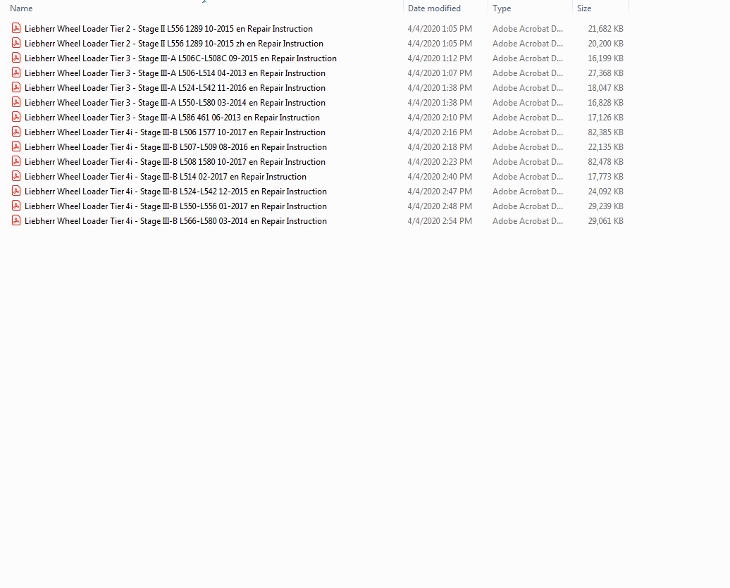The height and width of the screenshot is (588, 730).
Task: Select file 'Stage III-B L524-L542 12-2015 en Repair Instruction'
Action: pyautogui.click(x=176, y=192)
